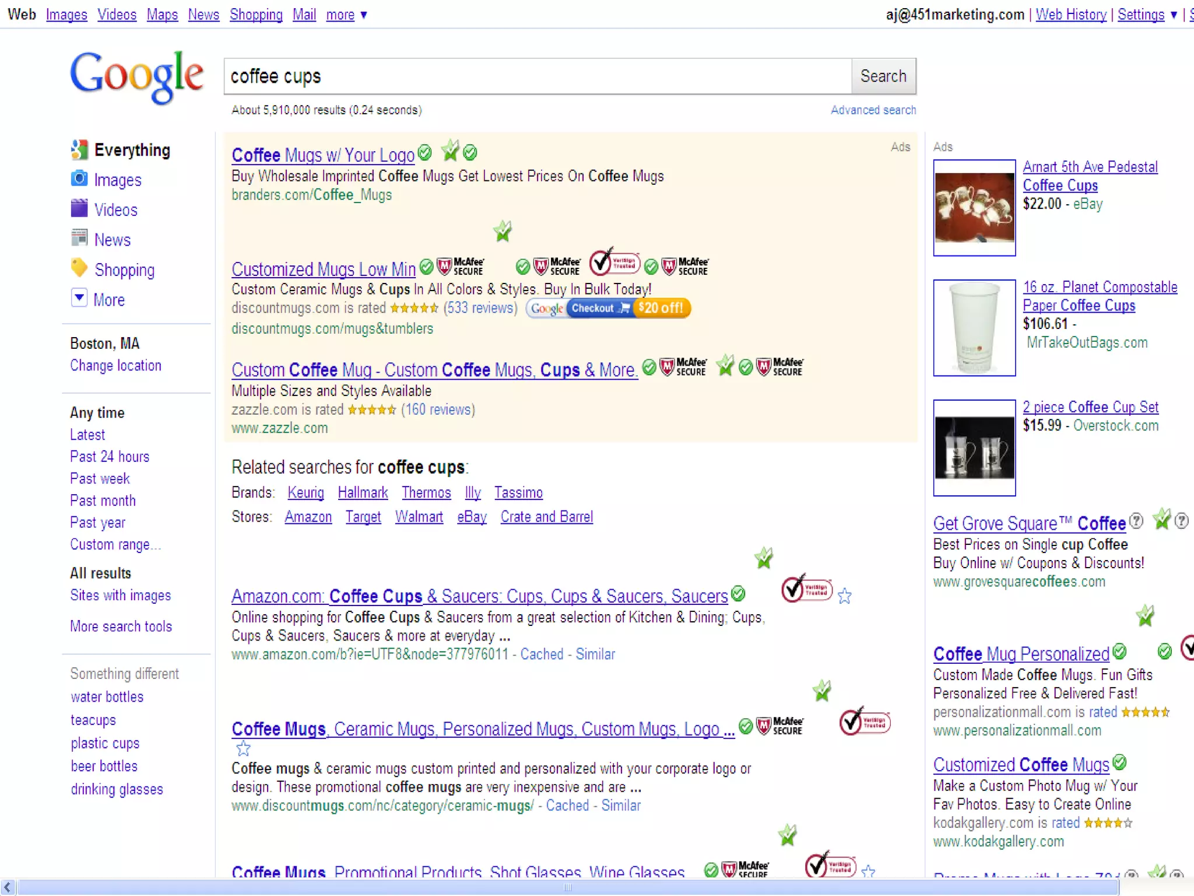Open the Advanced search link
This screenshot has width=1194, height=896.
point(873,110)
